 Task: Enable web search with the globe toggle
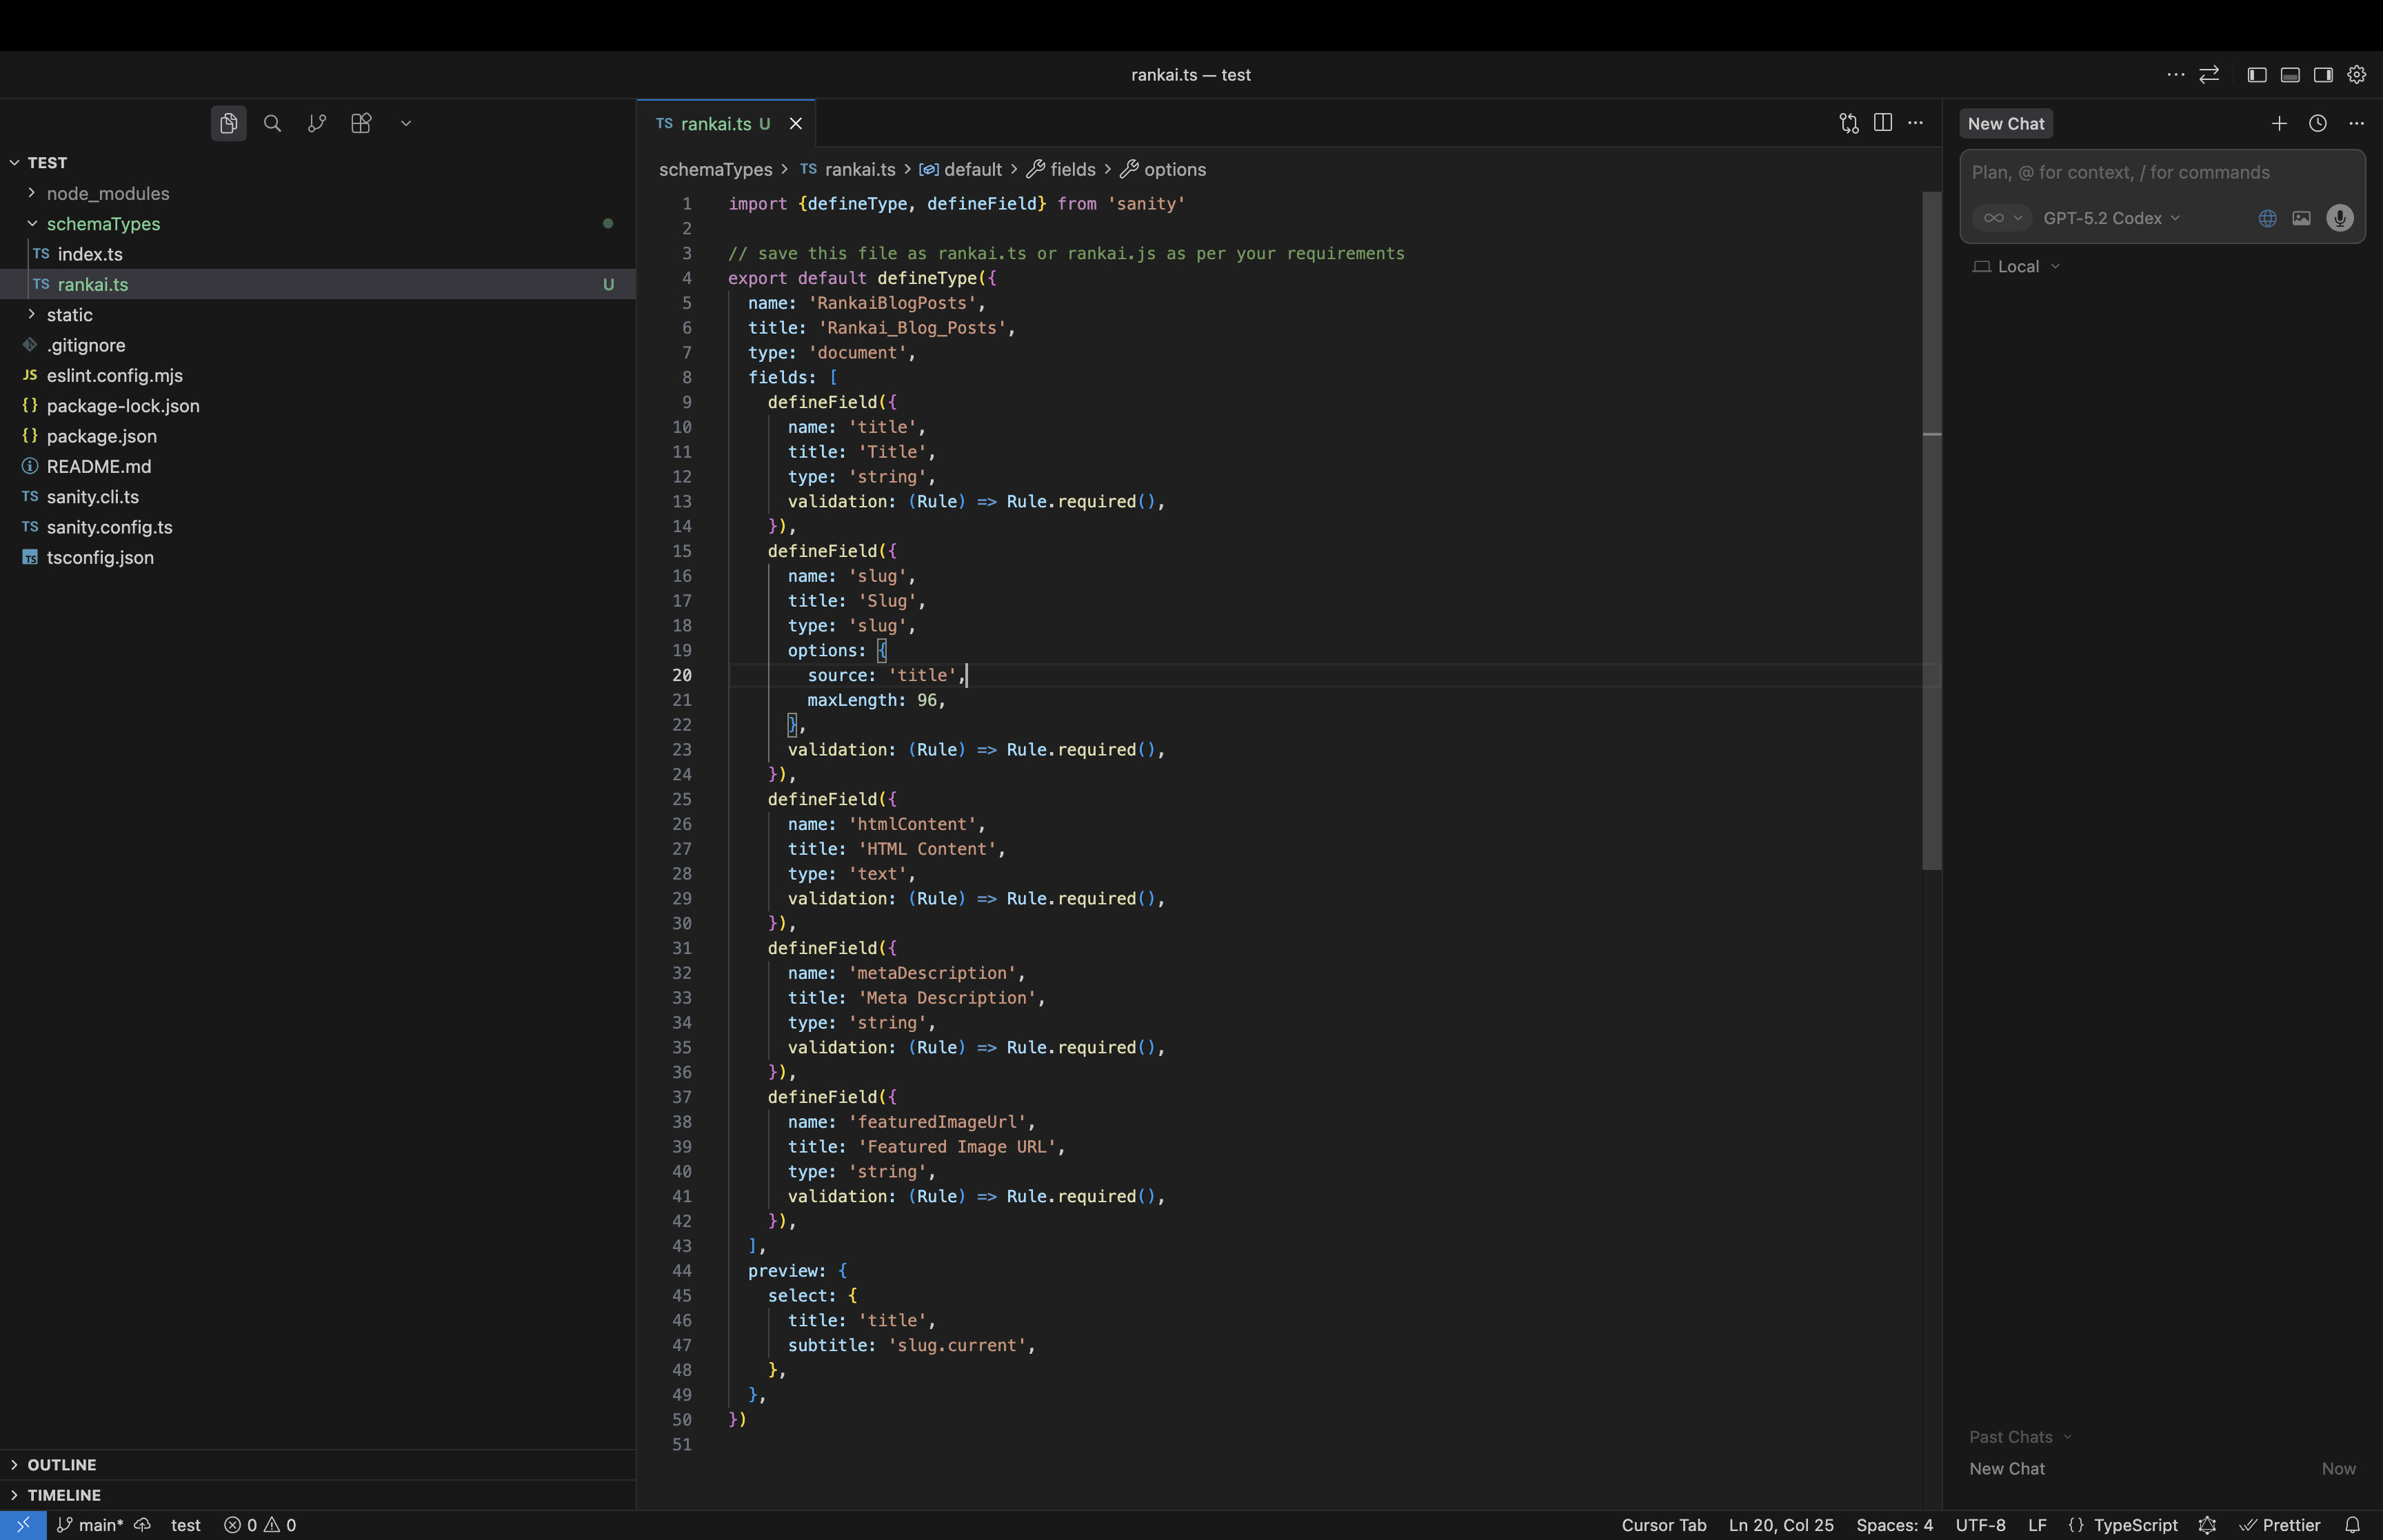[x=2266, y=218]
